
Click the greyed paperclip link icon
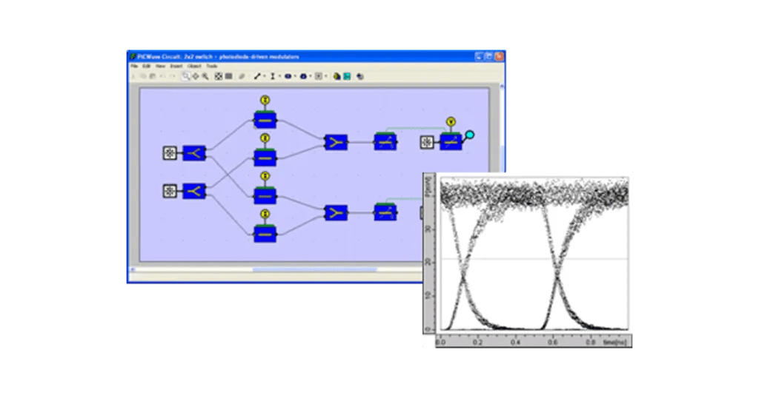242,76
